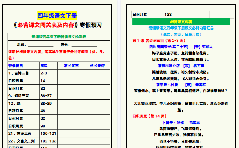Click the column header 家长签字
Screen dimensions: 239x148
pyautogui.click(x=71, y=66)
